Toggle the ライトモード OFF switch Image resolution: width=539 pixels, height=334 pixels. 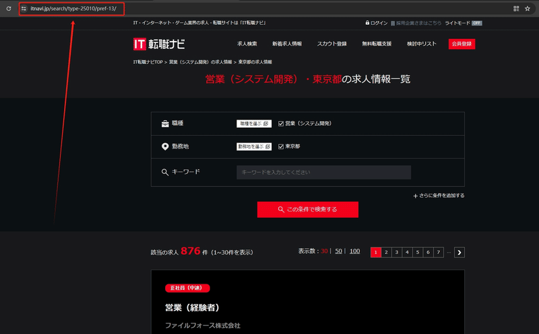[477, 23]
